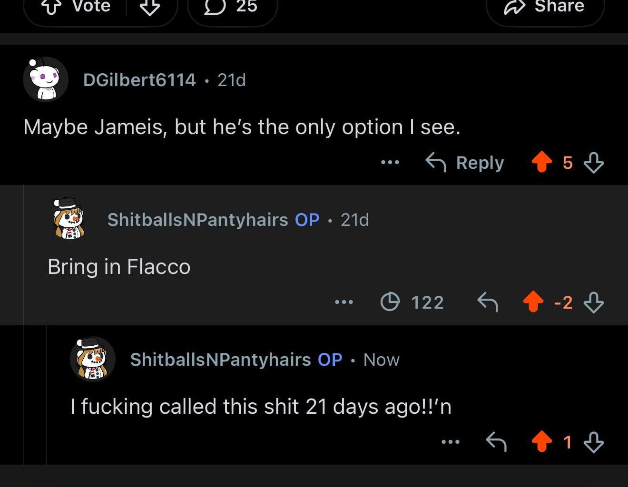Open the overflow menu on the newest comment

(x=451, y=442)
